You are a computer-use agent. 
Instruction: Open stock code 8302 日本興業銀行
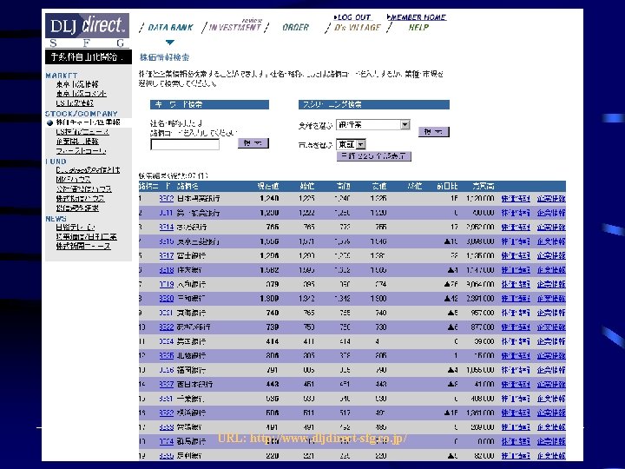[166, 198]
